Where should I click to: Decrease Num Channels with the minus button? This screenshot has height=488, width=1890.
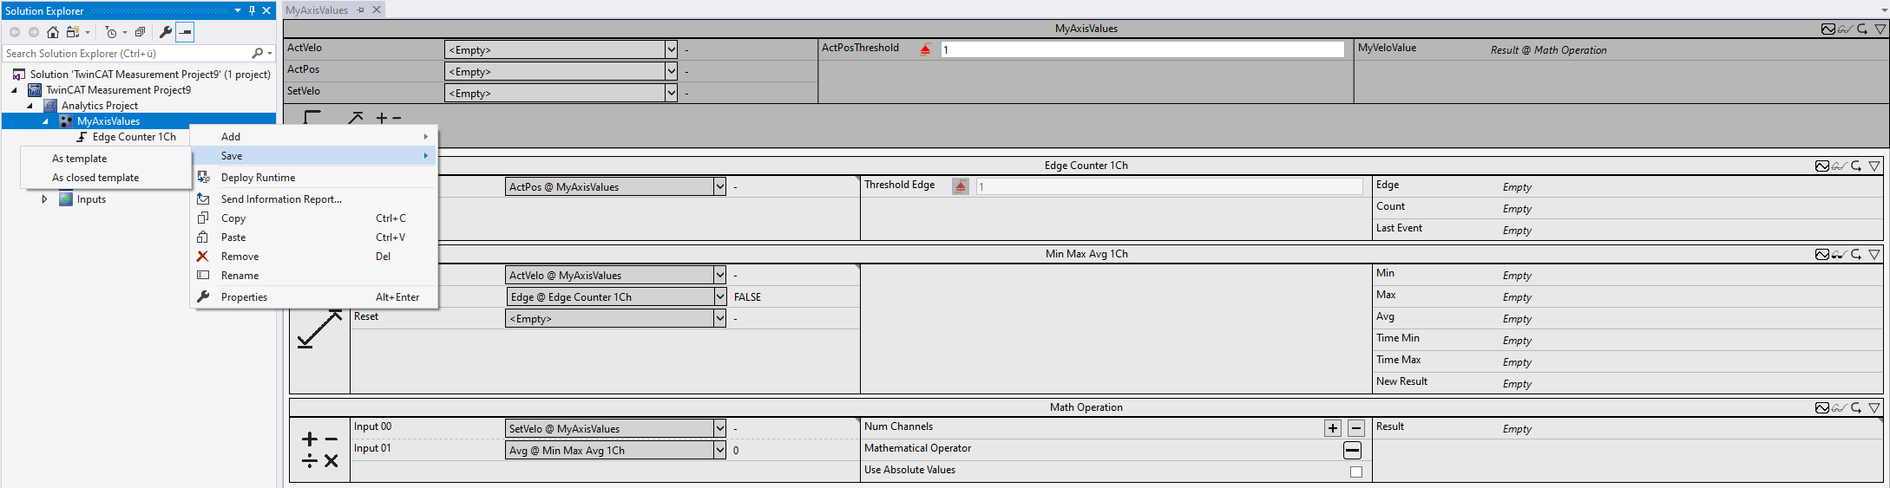click(x=1356, y=428)
